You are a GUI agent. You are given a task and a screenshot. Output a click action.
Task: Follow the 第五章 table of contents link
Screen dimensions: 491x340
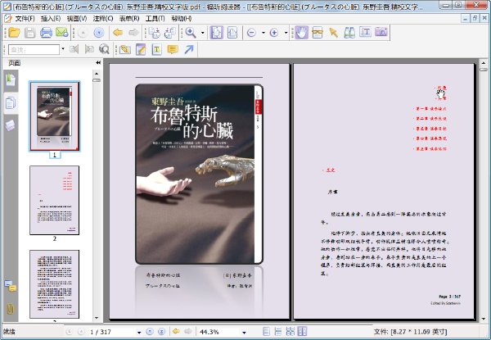(431, 149)
